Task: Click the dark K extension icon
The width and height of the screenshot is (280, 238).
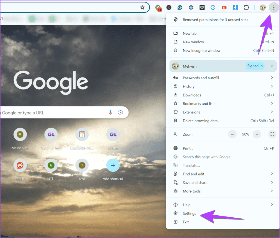Action: [x=169, y=7]
